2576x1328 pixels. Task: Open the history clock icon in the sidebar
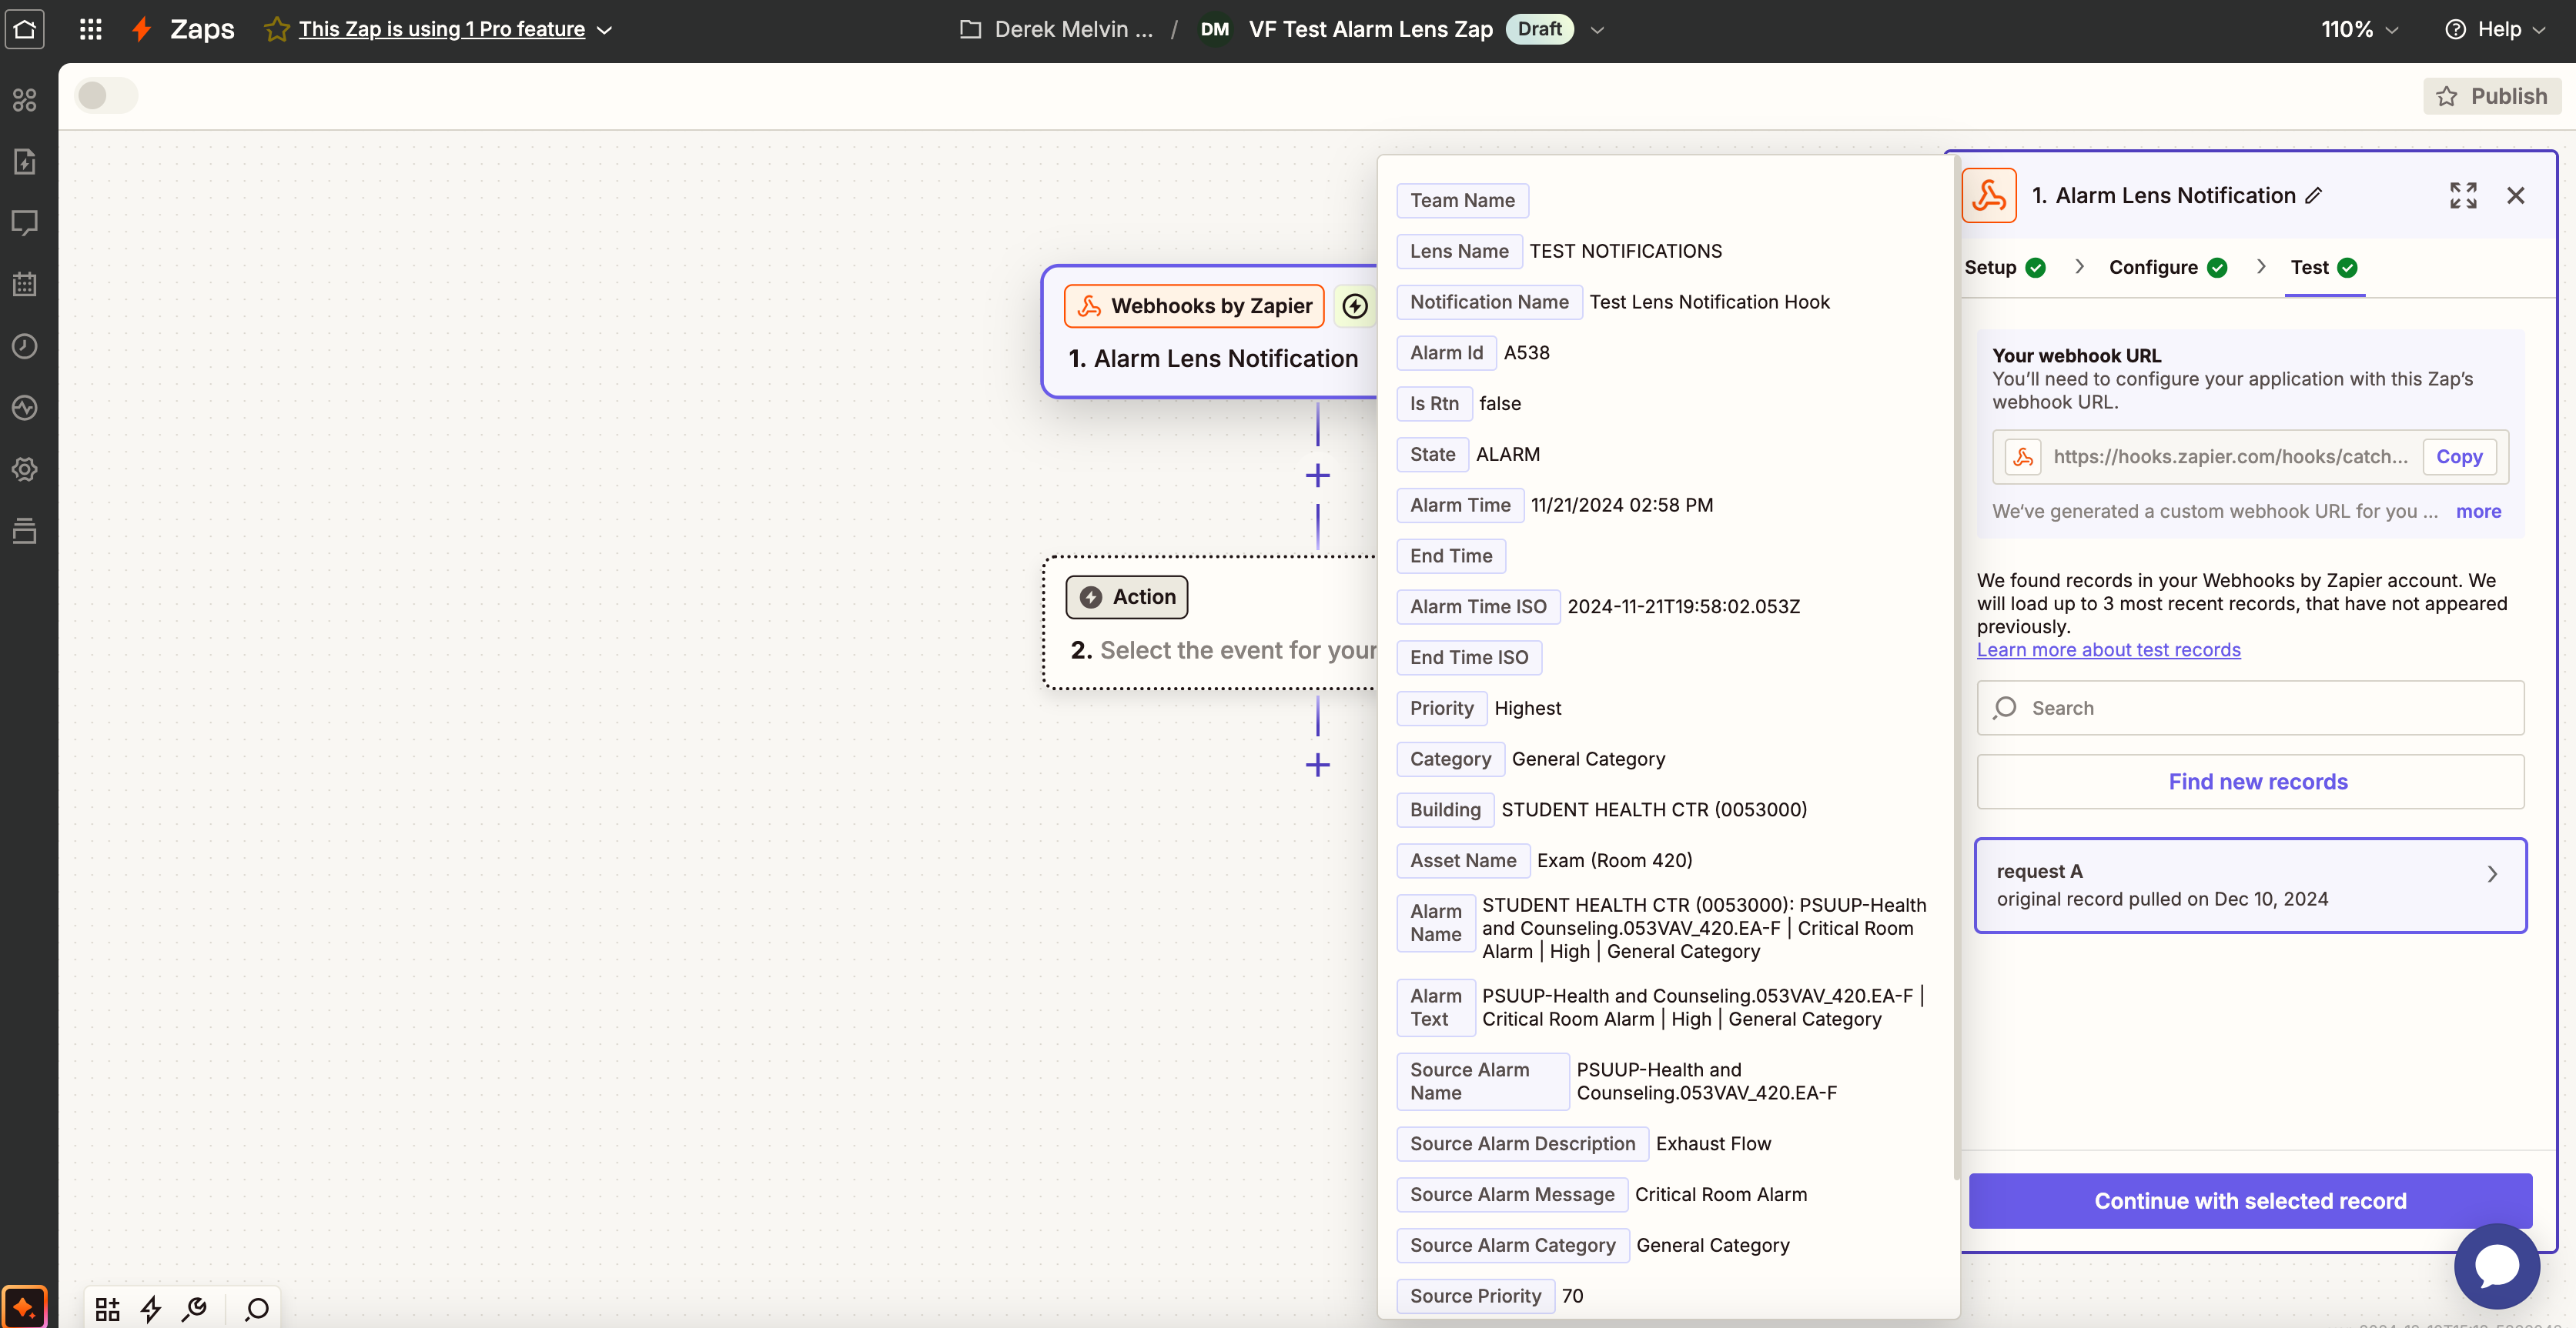click(25, 347)
